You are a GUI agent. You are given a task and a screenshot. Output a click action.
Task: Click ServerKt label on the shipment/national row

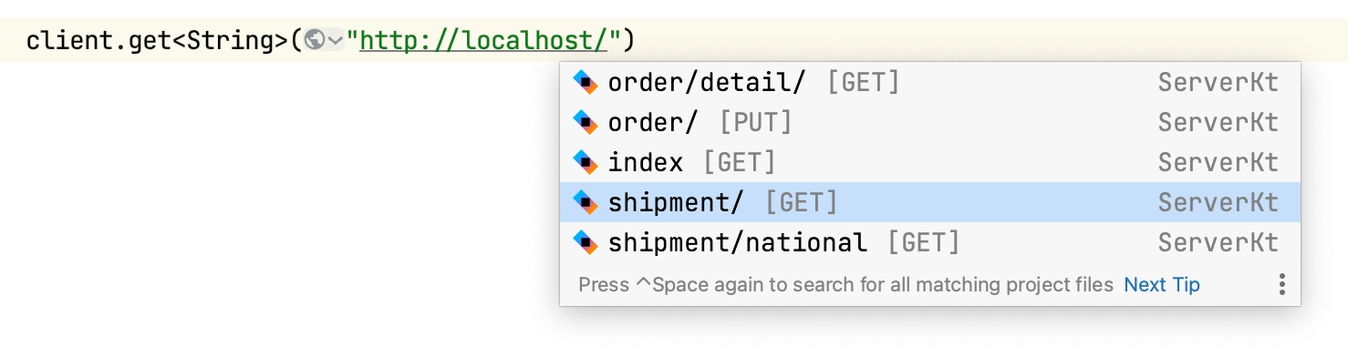1218,242
